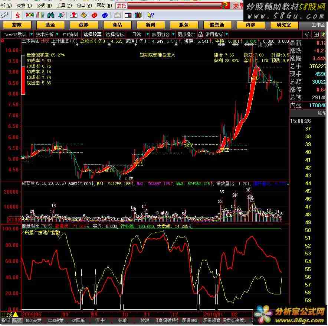Viewport: 328px width, 326px height.
Task: Click the red arrow chart icon
Action: [x=73, y=15]
